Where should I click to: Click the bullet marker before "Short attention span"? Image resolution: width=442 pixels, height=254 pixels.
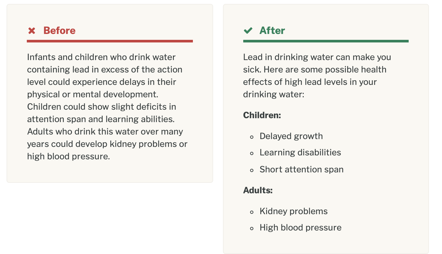(252, 170)
